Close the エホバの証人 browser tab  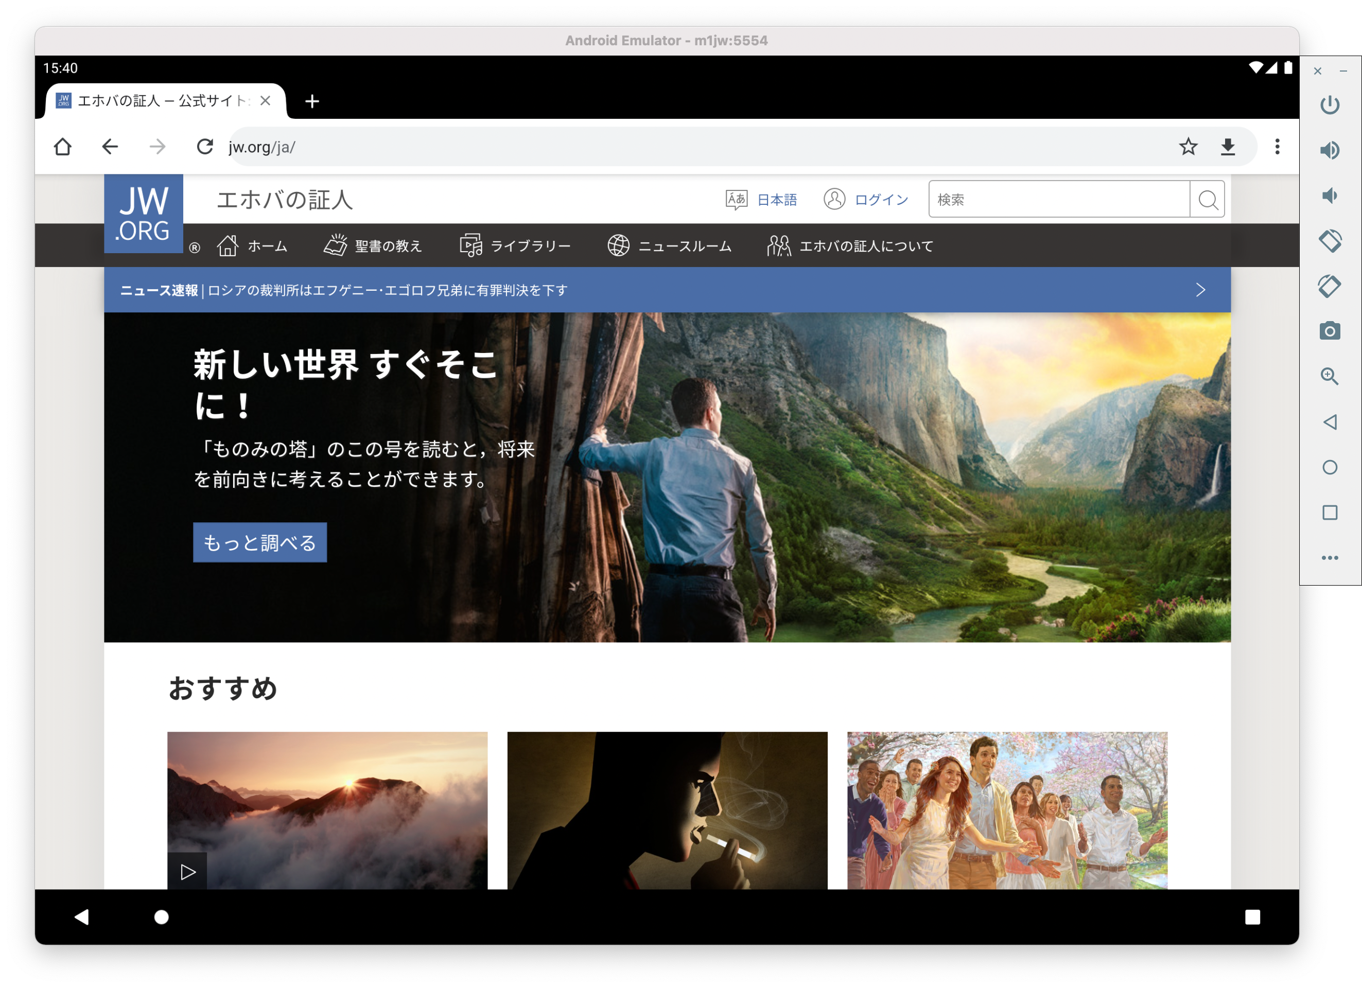tap(265, 100)
